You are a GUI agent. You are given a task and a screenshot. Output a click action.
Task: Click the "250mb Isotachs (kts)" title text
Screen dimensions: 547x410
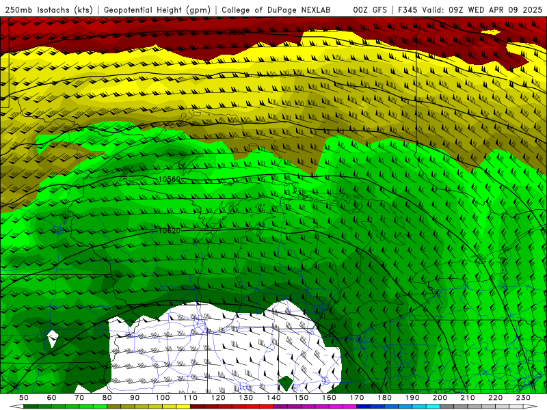49,10
